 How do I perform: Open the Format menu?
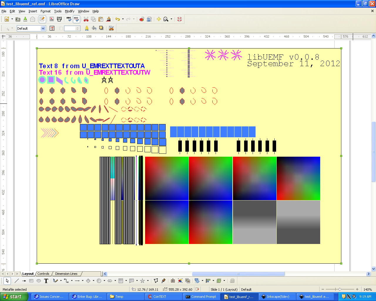(46, 11)
